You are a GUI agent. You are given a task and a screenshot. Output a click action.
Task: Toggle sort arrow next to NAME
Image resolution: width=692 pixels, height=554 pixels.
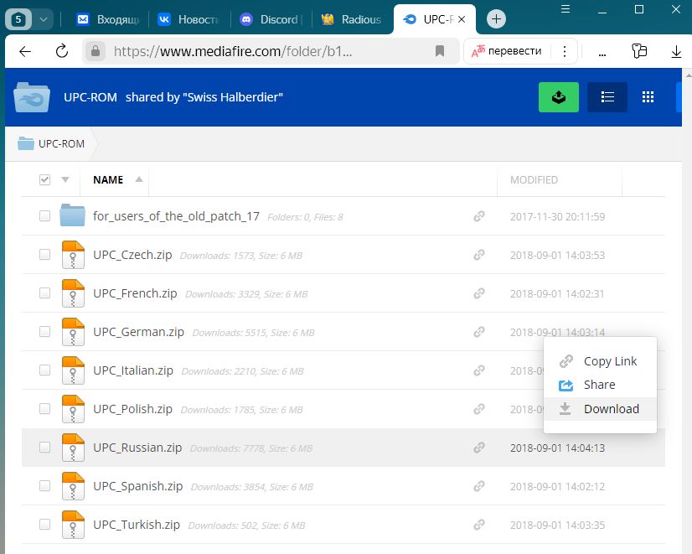[x=139, y=179]
